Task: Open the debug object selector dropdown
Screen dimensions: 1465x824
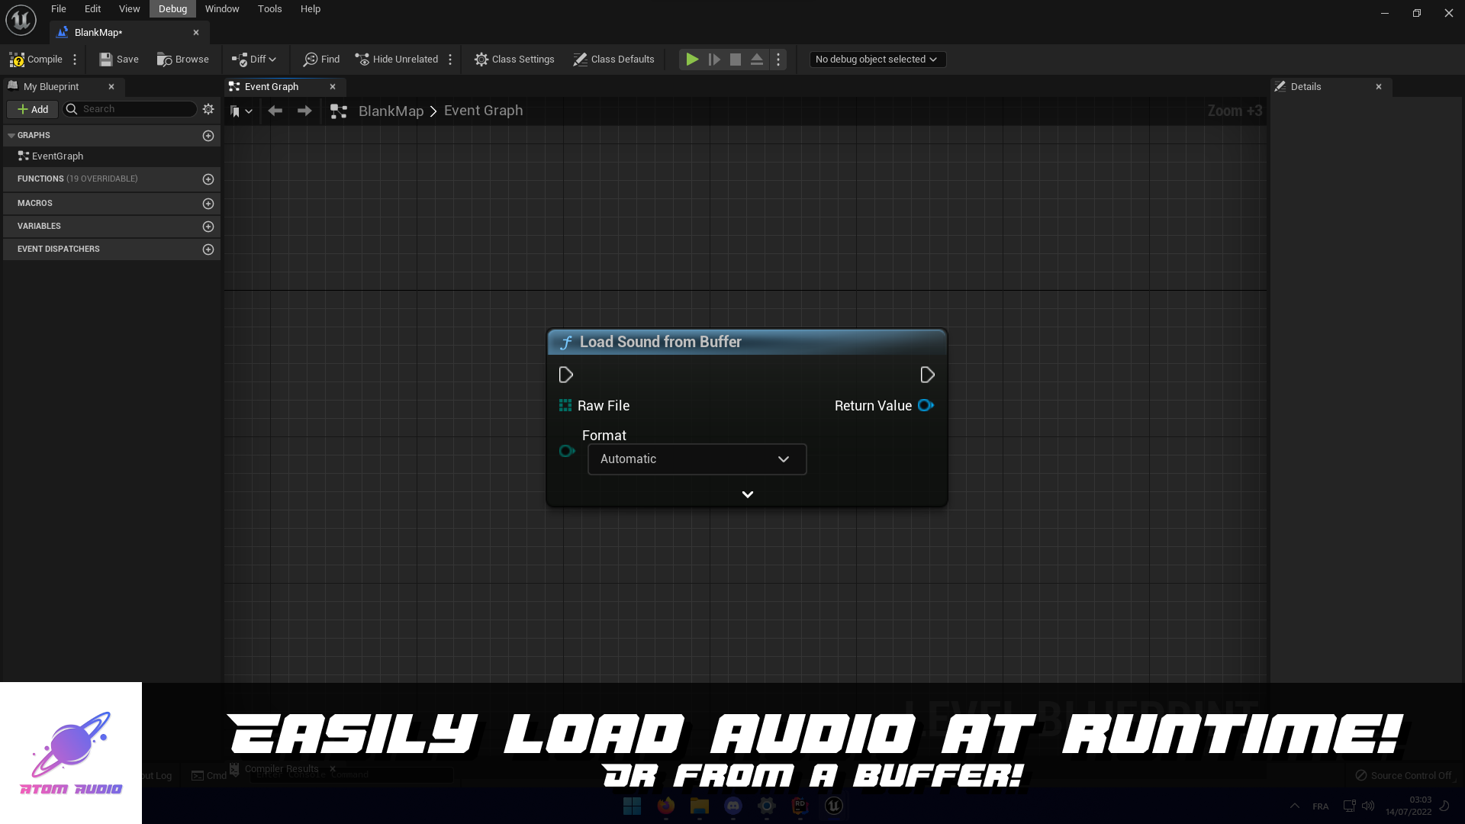Action: pos(877,60)
